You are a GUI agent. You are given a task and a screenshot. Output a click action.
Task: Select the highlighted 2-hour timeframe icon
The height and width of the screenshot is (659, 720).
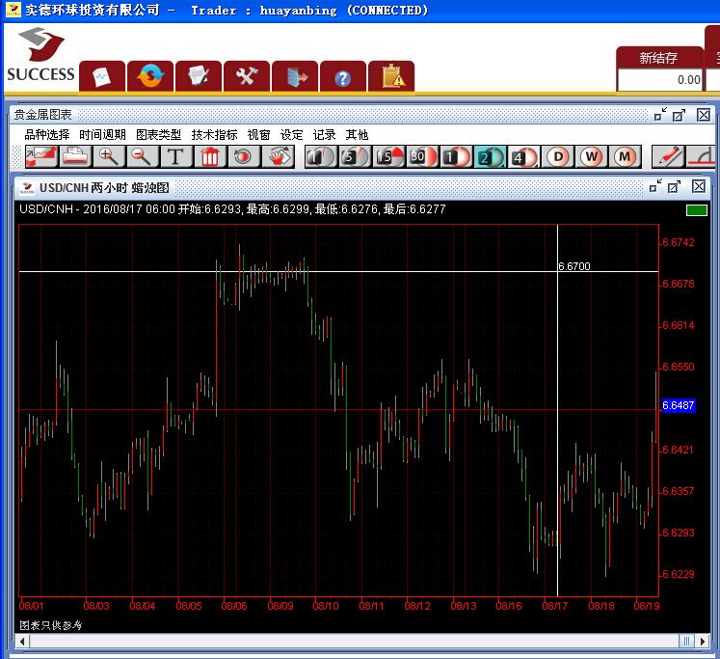(490, 157)
